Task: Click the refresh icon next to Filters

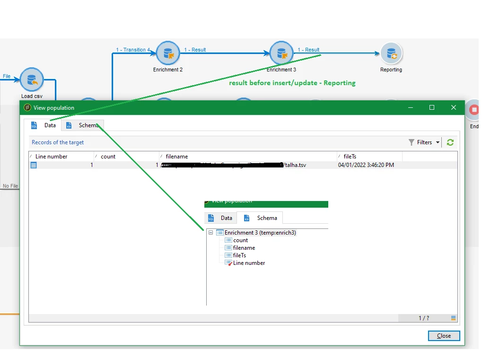Action: 450,142
